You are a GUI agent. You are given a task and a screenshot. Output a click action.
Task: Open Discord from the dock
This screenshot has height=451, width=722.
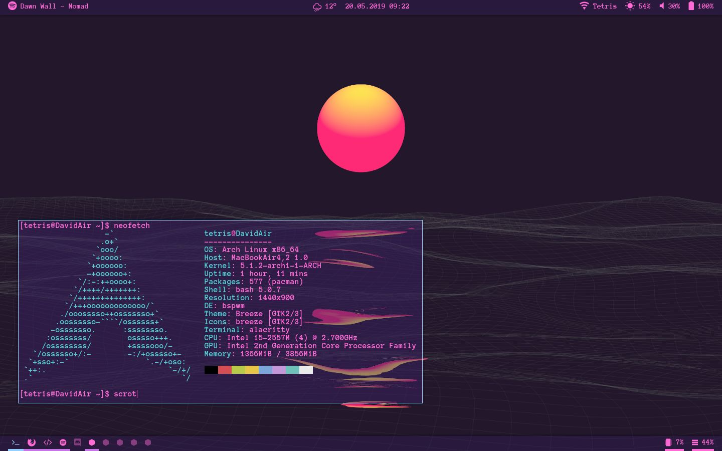click(78, 442)
